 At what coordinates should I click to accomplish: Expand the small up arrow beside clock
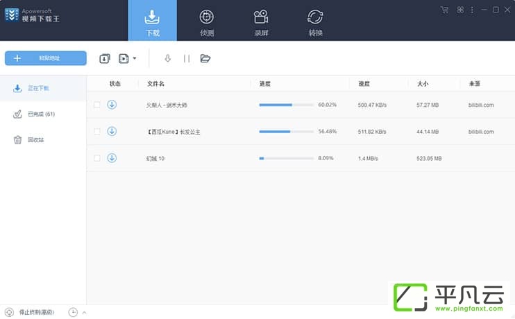coord(85,313)
